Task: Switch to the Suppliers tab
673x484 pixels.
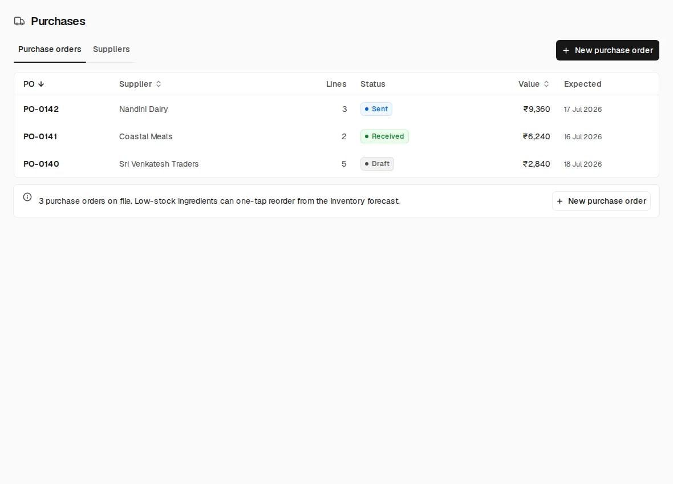Action: click(x=111, y=50)
